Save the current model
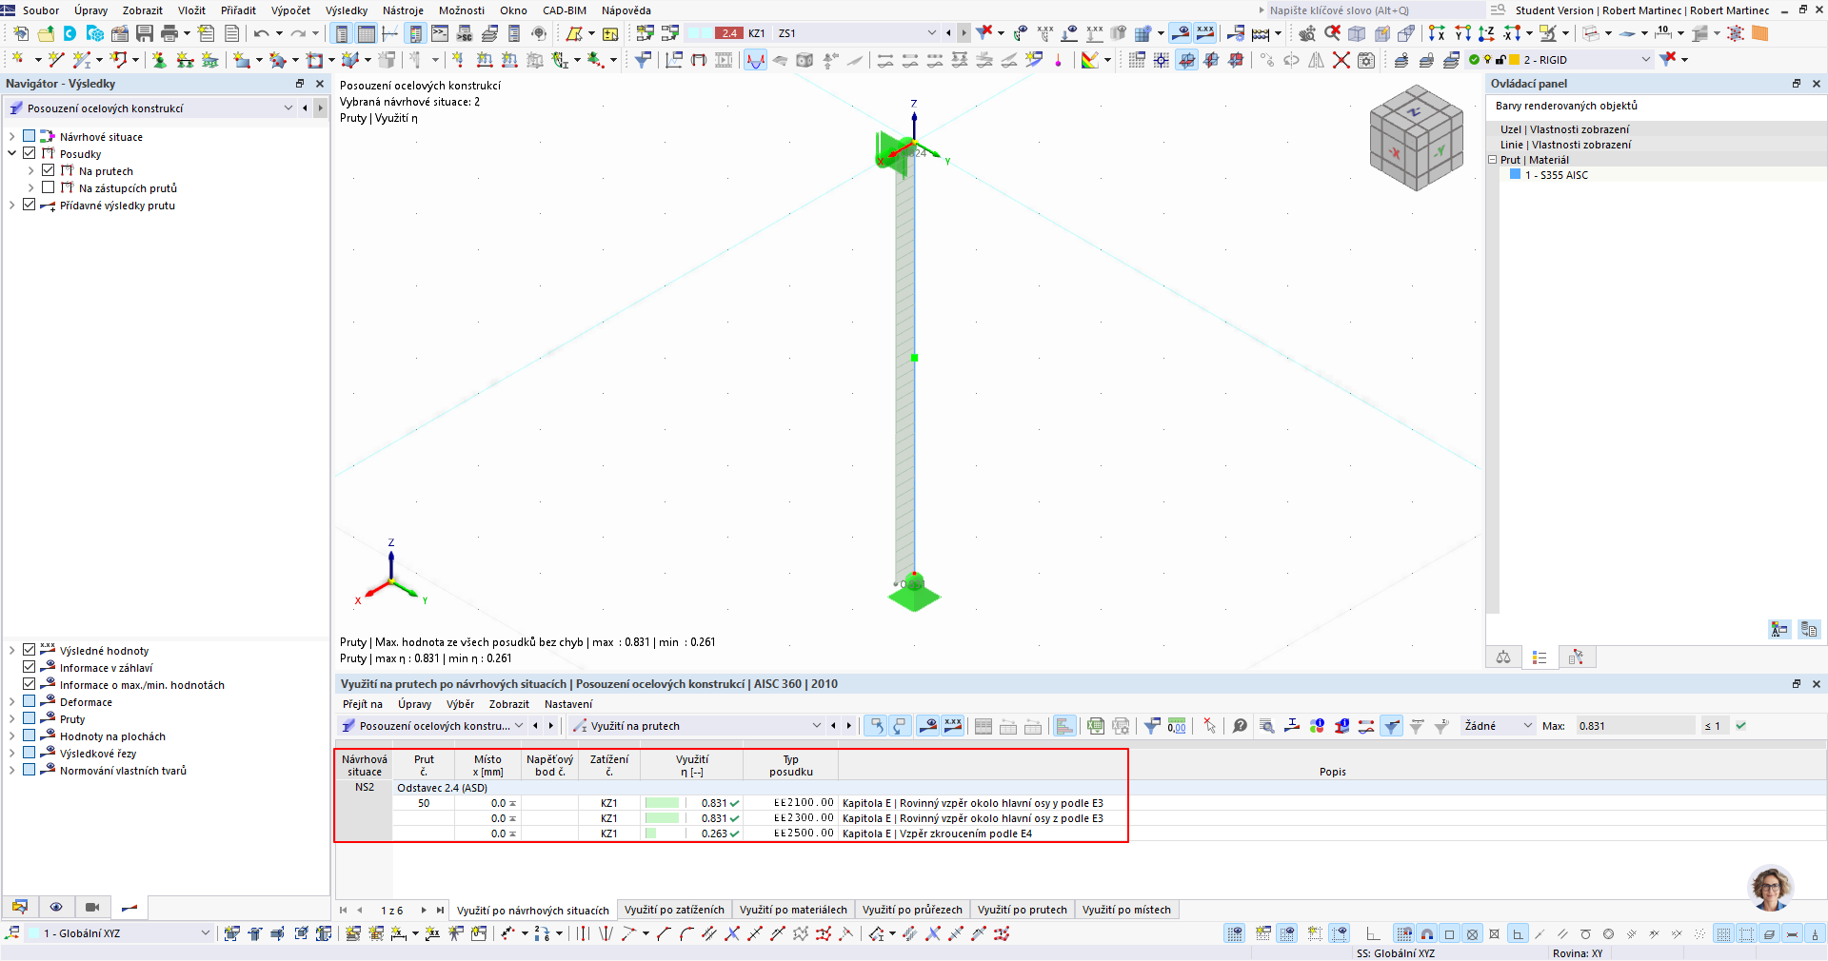 (144, 32)
